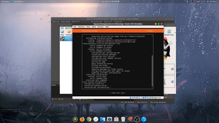Click the optical disk icon in VM status bar

click(x=132, y=98)
